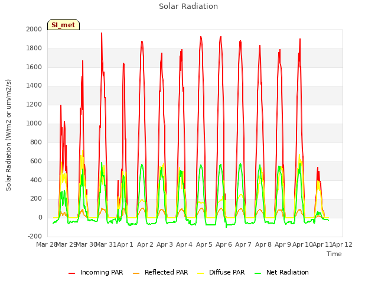Click the Apr 1 x-axis label
The width and height of the screenshot is (378, 284).
click(x=125, y=244)
